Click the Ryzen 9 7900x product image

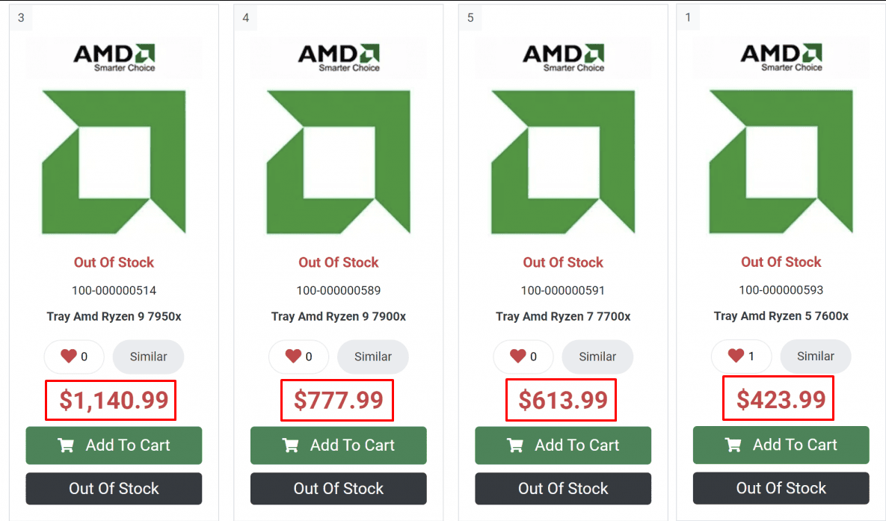[x=338, y=161]
